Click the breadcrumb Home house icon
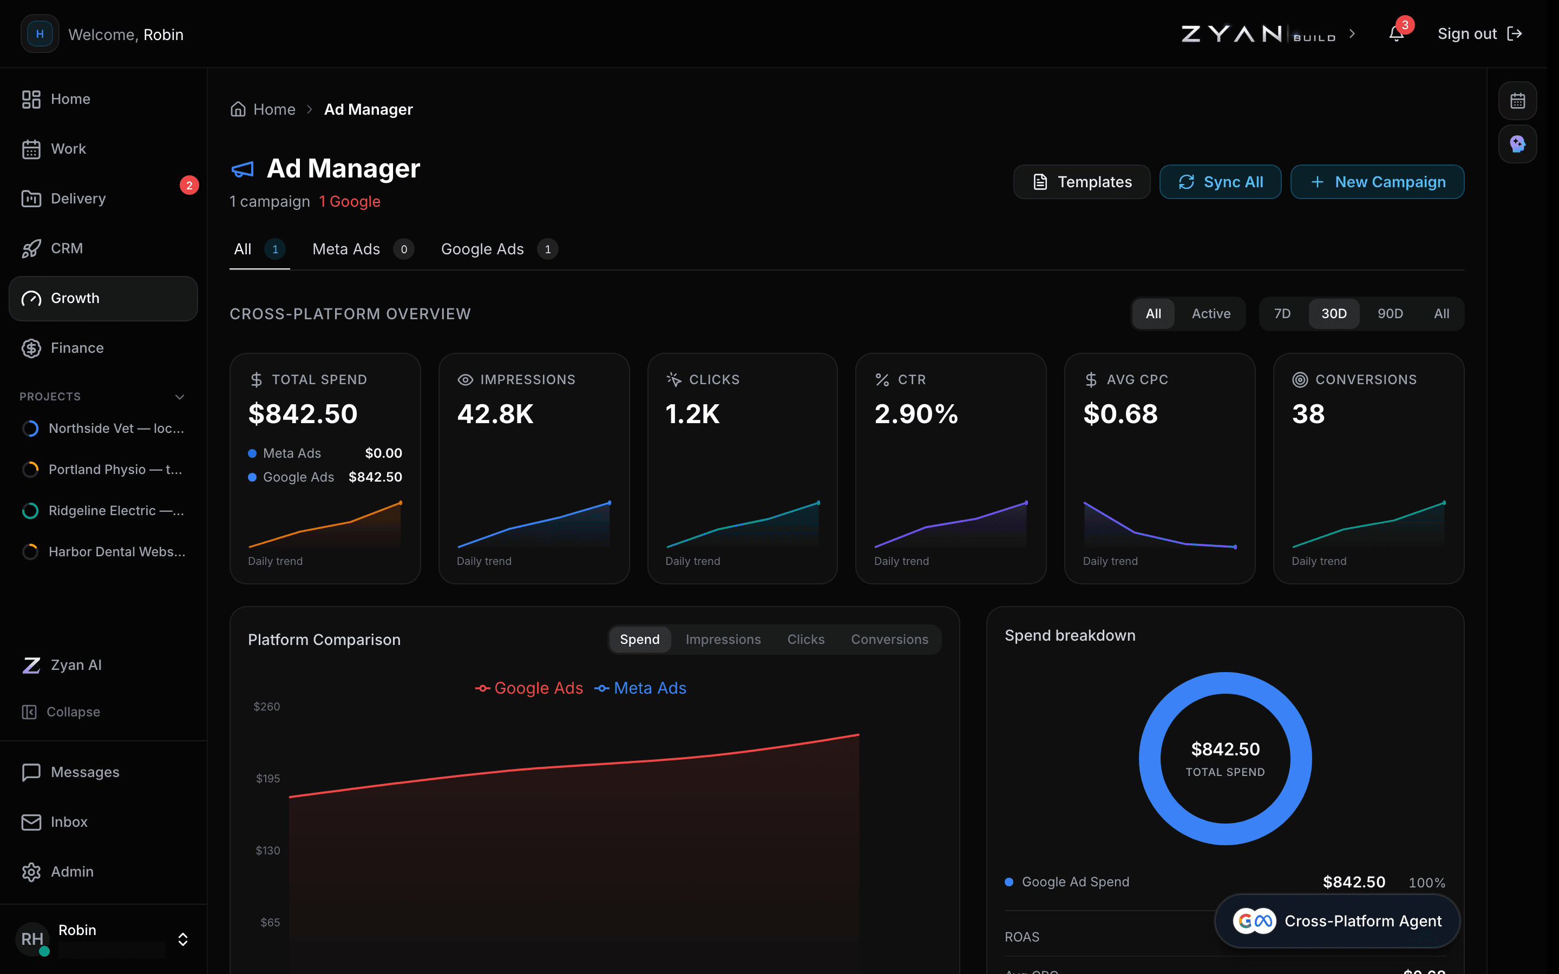 tap(238, 109)
